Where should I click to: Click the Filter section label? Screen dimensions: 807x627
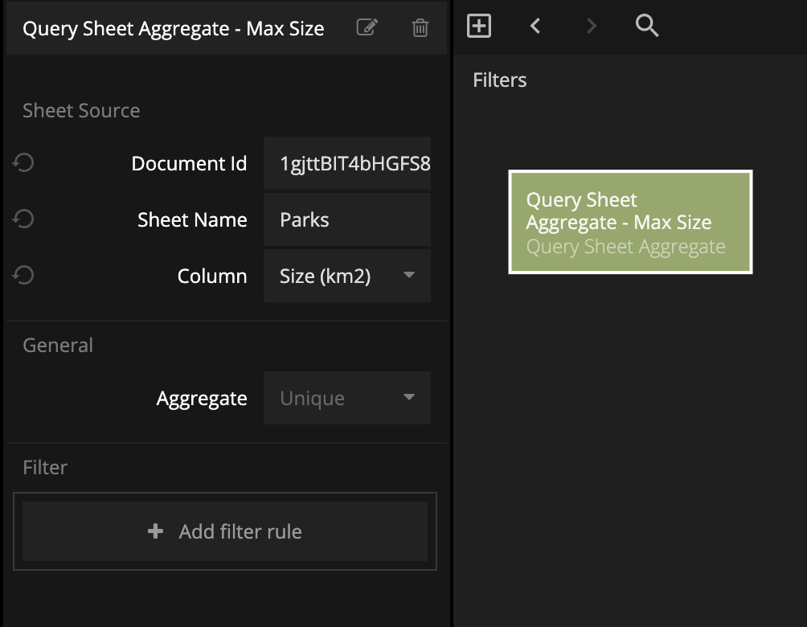(x=45, y=467)
